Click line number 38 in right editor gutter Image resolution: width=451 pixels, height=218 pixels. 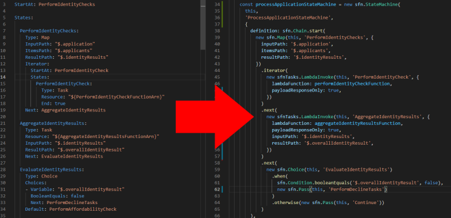click(217, 31)
